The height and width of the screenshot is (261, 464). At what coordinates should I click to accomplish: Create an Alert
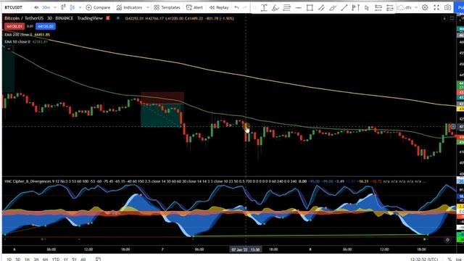pyautogui.click(x=194, y=7)
